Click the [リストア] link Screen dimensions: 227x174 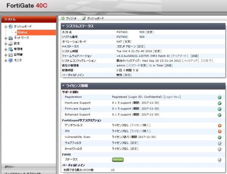point(207,61)
